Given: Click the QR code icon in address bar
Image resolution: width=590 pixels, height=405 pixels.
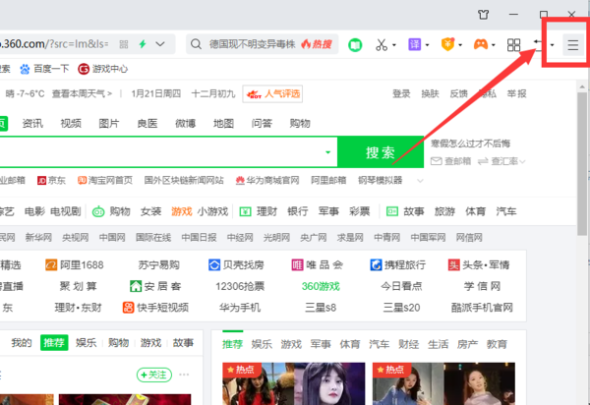Looking at the screenshot, I should 121,44.
